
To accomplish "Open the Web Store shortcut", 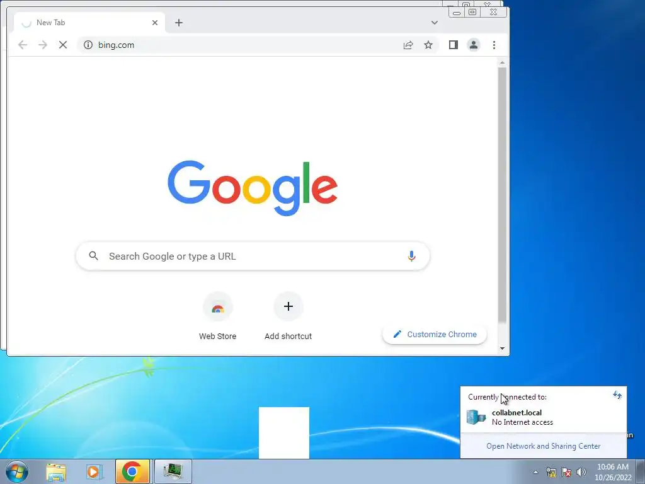I will tap(217, 316).
